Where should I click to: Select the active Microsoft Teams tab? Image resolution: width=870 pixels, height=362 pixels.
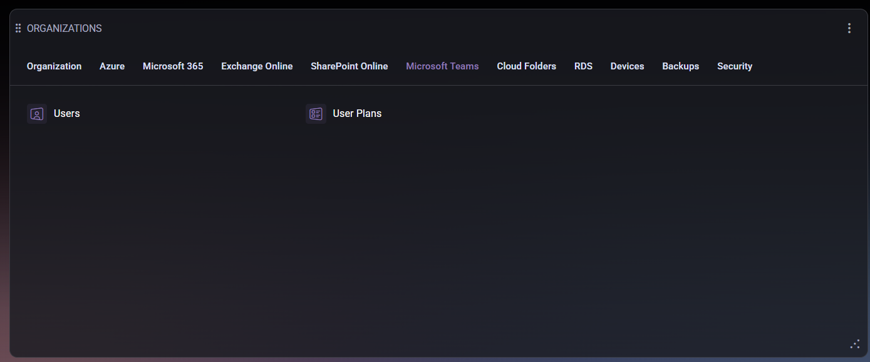(442, 66)
